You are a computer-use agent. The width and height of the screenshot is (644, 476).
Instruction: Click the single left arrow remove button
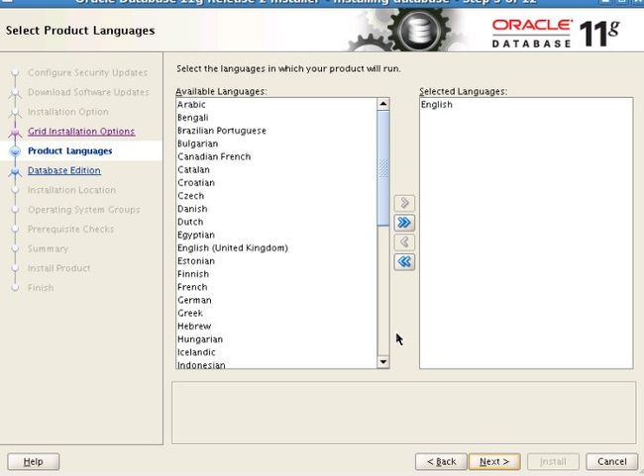[404, 242]
